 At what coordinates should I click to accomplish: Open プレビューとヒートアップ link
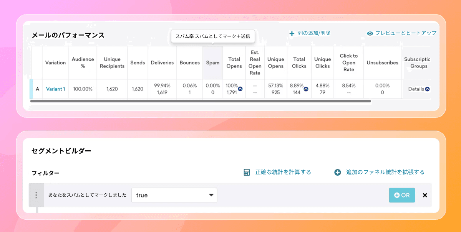click(406, 33)
